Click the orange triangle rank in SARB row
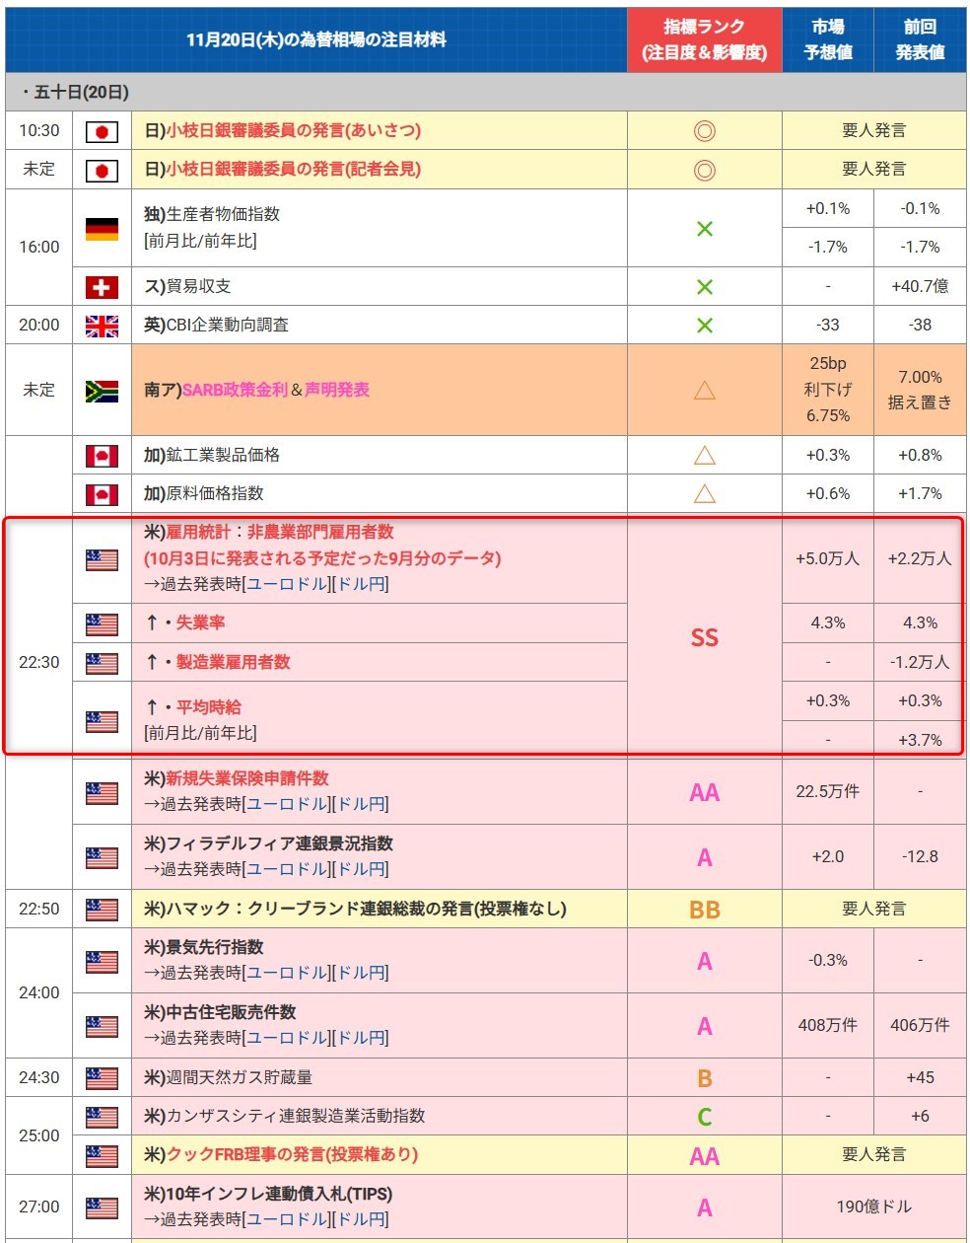The image size is (970, 1243). click(704, 391)
